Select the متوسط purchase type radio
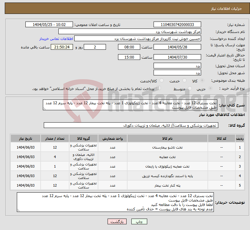The height and width of the screenshot is (230, 250). [x=190, y=88]
